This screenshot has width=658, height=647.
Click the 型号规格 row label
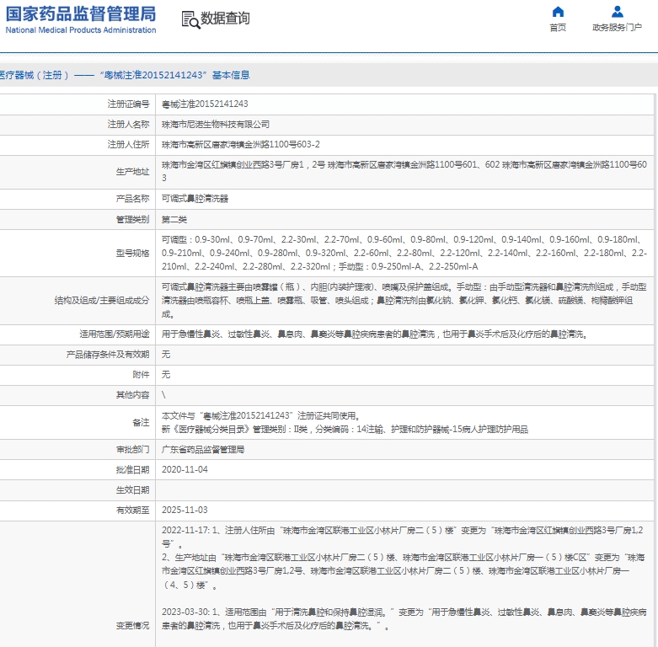click(x=132, y=253)
